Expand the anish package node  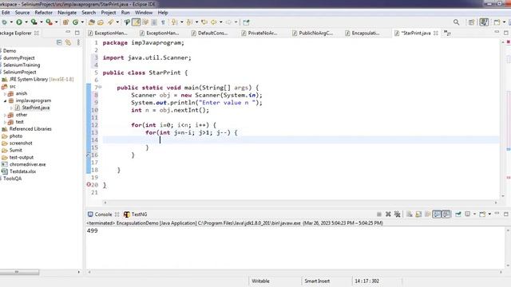coord(5,93)
